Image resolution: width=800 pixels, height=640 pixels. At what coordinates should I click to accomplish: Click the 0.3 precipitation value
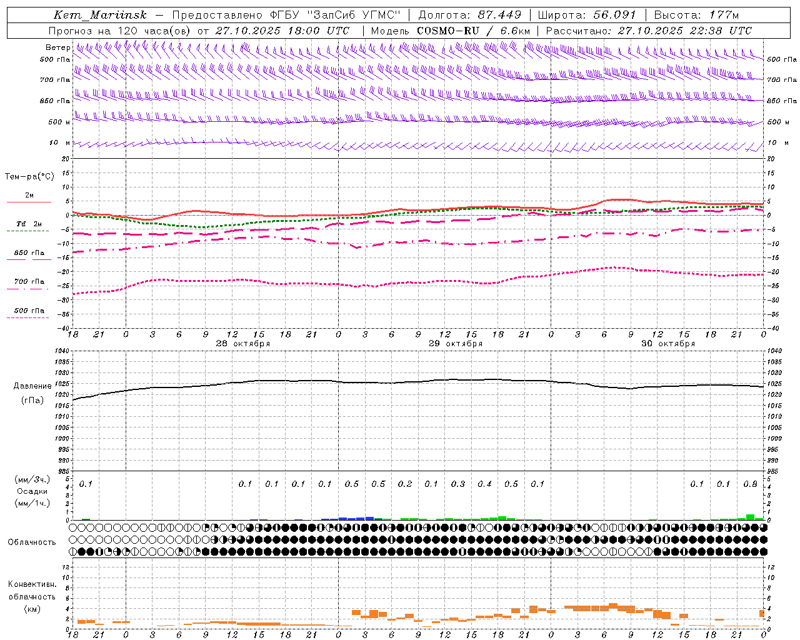click(458, 484)
